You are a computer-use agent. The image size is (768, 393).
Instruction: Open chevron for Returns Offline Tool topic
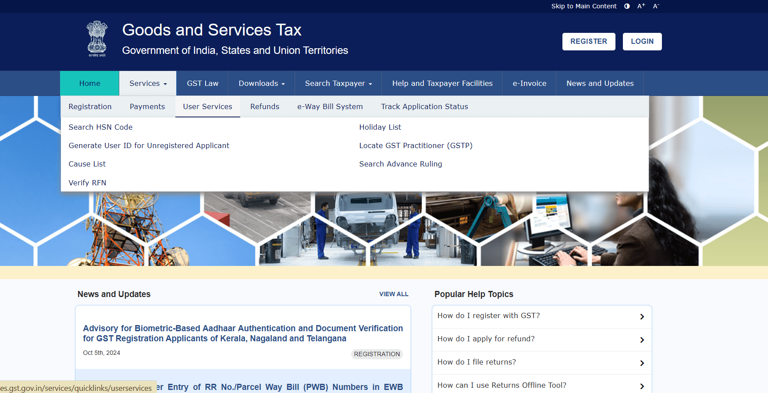(x=642, y=386)
